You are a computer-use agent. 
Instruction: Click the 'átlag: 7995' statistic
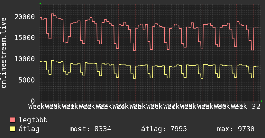point(164,129)
